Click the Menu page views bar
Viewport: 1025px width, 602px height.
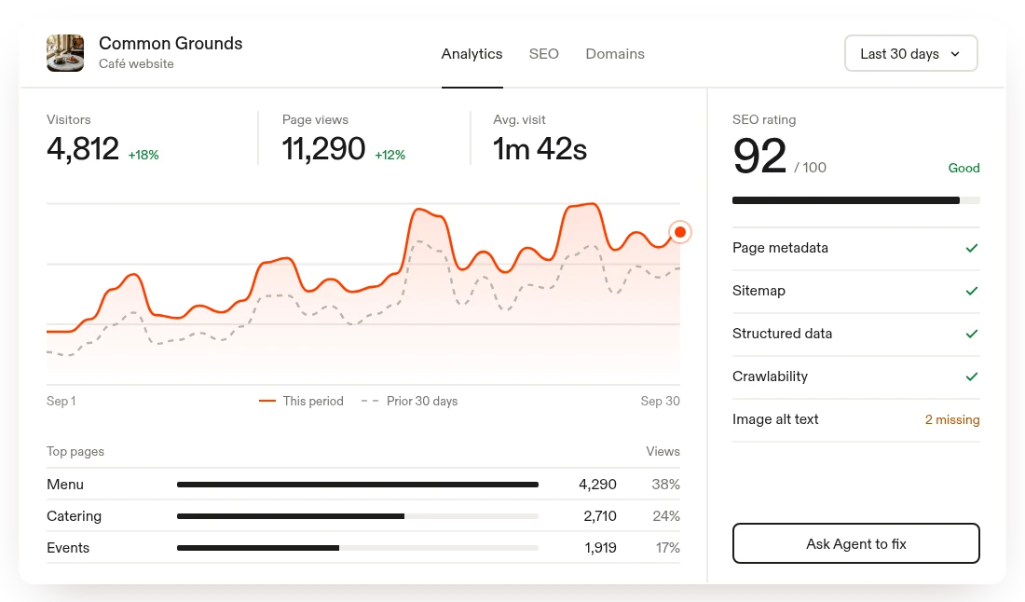[358, 485]
